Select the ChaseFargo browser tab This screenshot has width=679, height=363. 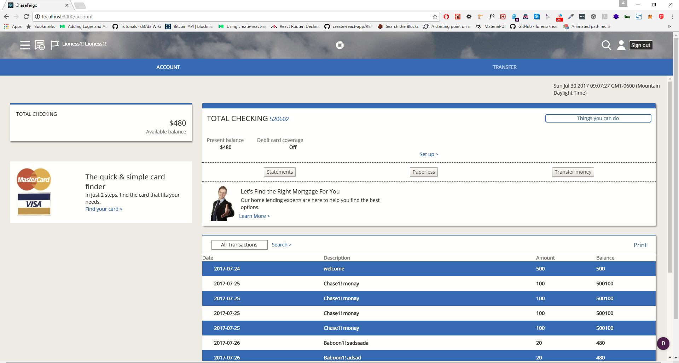pyautogui.click(x=35, y=5)
